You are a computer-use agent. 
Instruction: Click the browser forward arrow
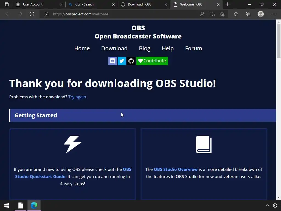20,14
